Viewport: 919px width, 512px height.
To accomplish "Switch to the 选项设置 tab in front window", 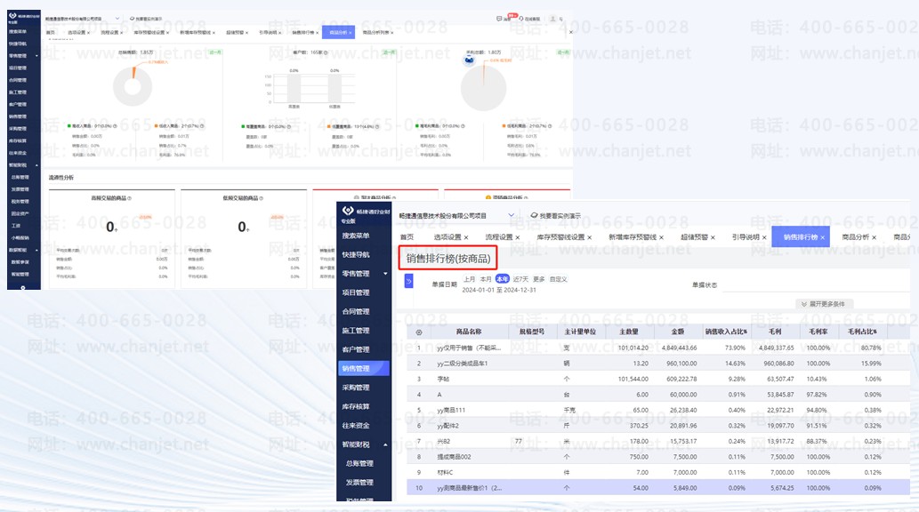I will (447, 237).
